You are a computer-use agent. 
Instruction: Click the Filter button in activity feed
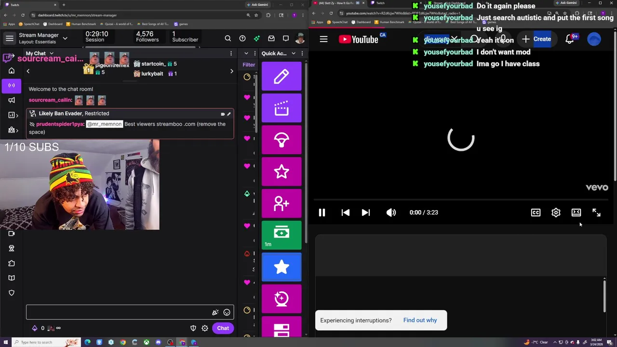(249, 65)
